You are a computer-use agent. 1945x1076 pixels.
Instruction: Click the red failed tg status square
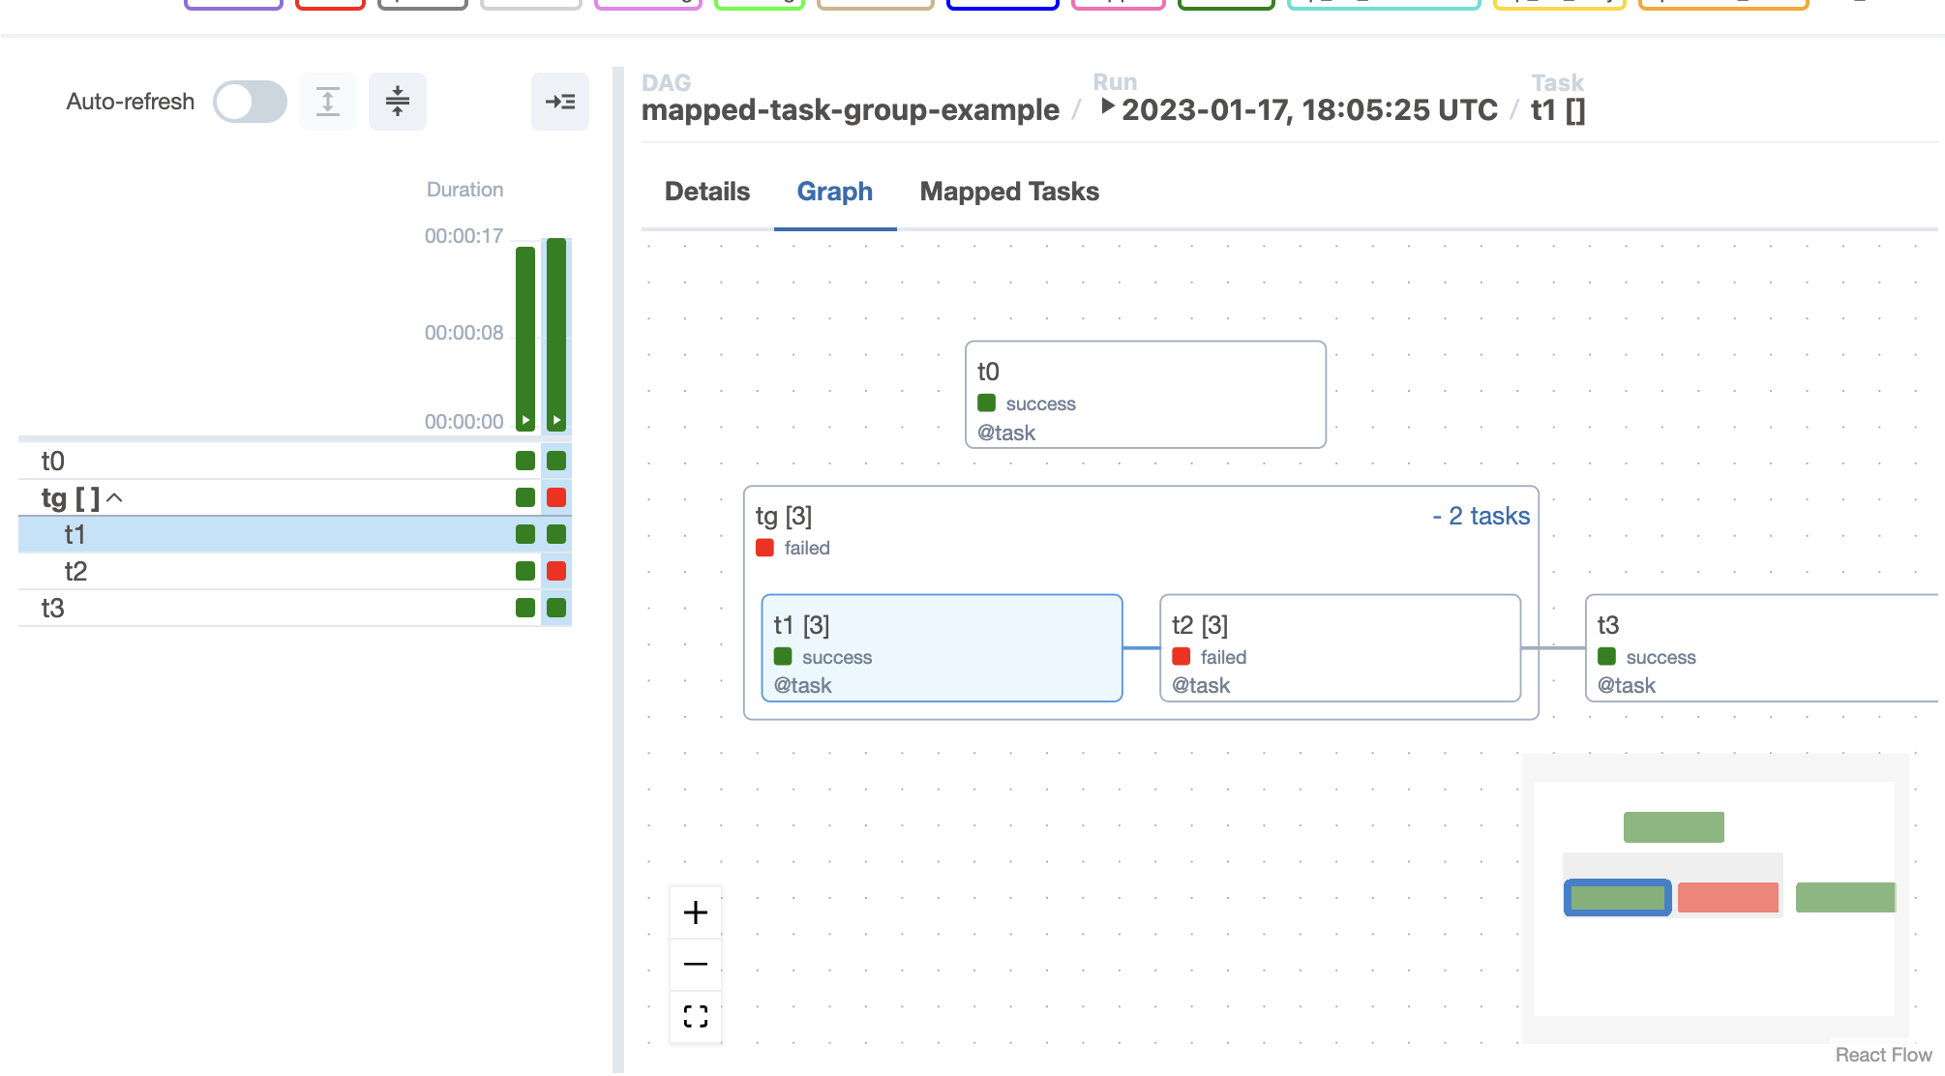[x=556, y=497]
